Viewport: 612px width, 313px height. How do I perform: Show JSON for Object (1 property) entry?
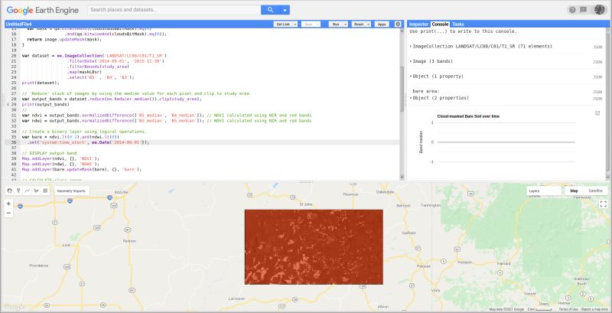tap(597, 77)
